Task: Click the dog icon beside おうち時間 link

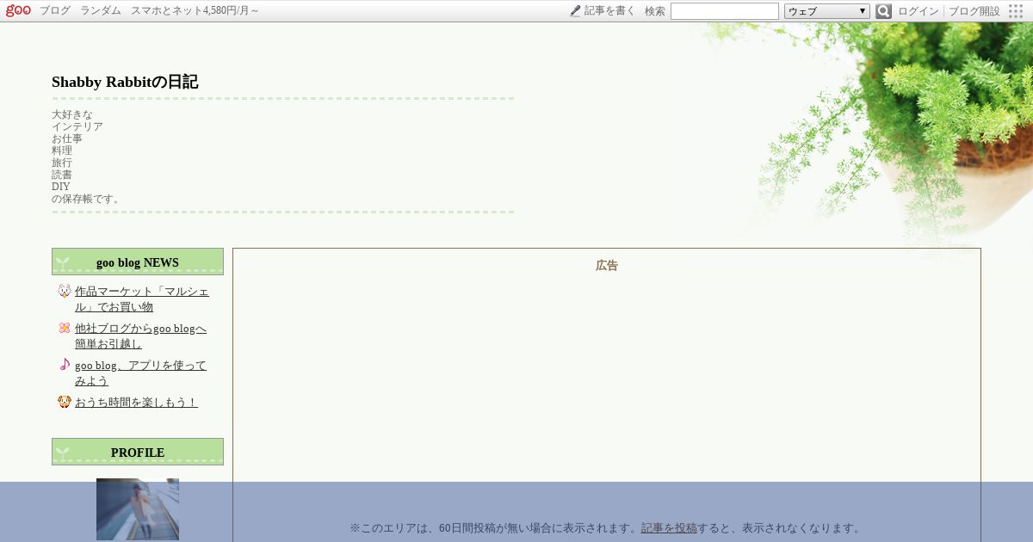Action: tap(65, 401)
